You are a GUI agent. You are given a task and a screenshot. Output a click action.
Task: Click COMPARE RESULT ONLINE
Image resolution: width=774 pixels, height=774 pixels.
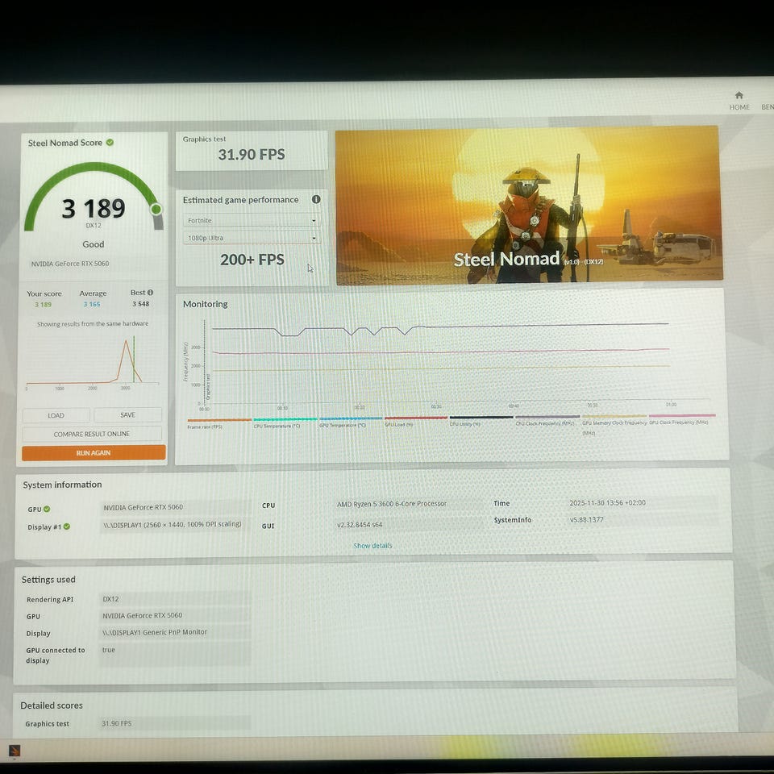click(92, 434)
